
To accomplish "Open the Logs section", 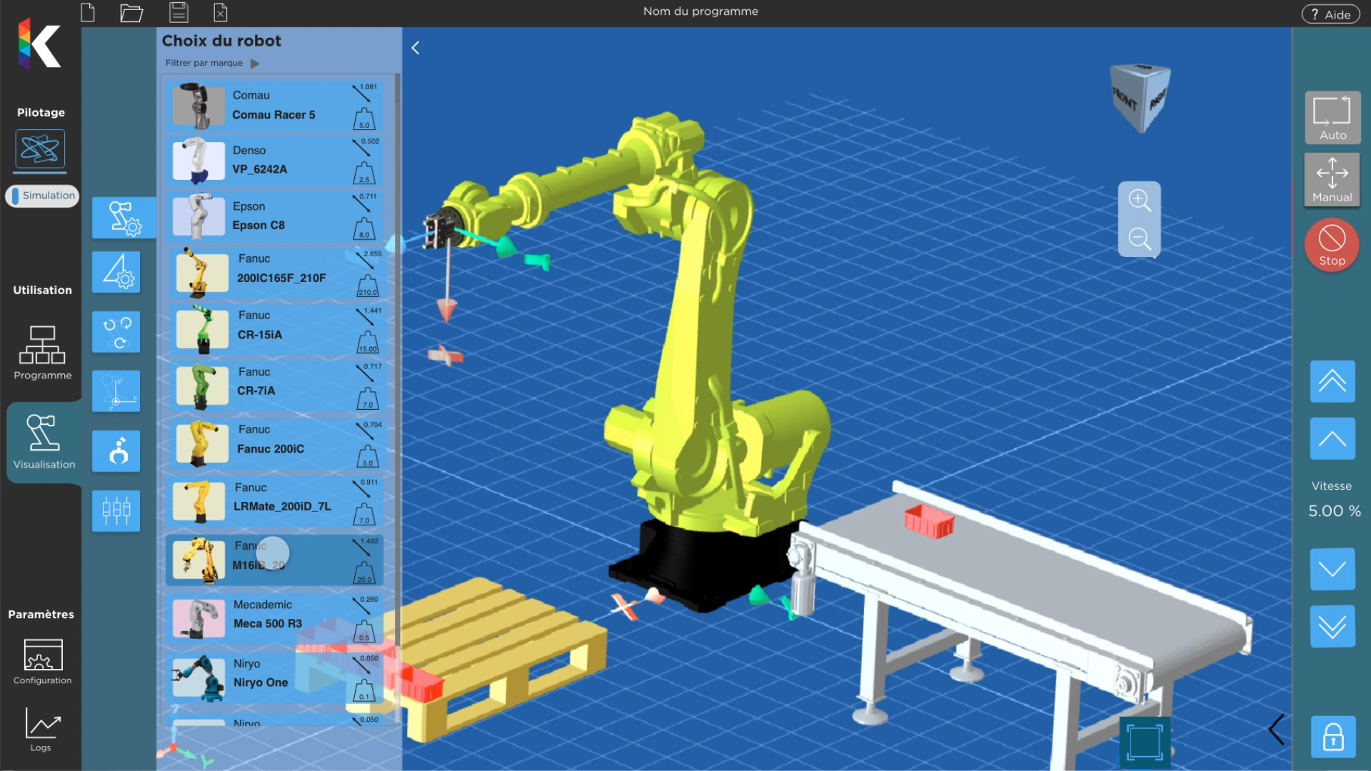I will tap(42, 730).
